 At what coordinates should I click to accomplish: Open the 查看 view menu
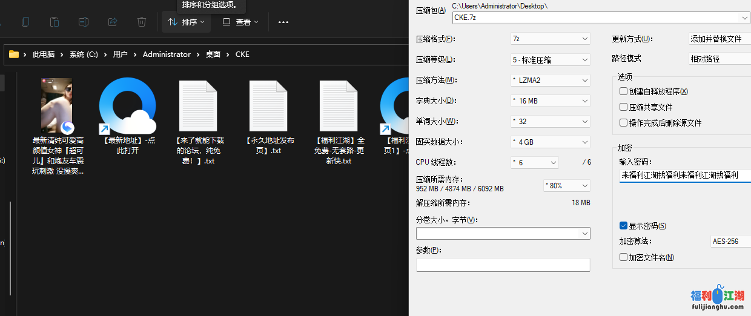pos(240,22)
